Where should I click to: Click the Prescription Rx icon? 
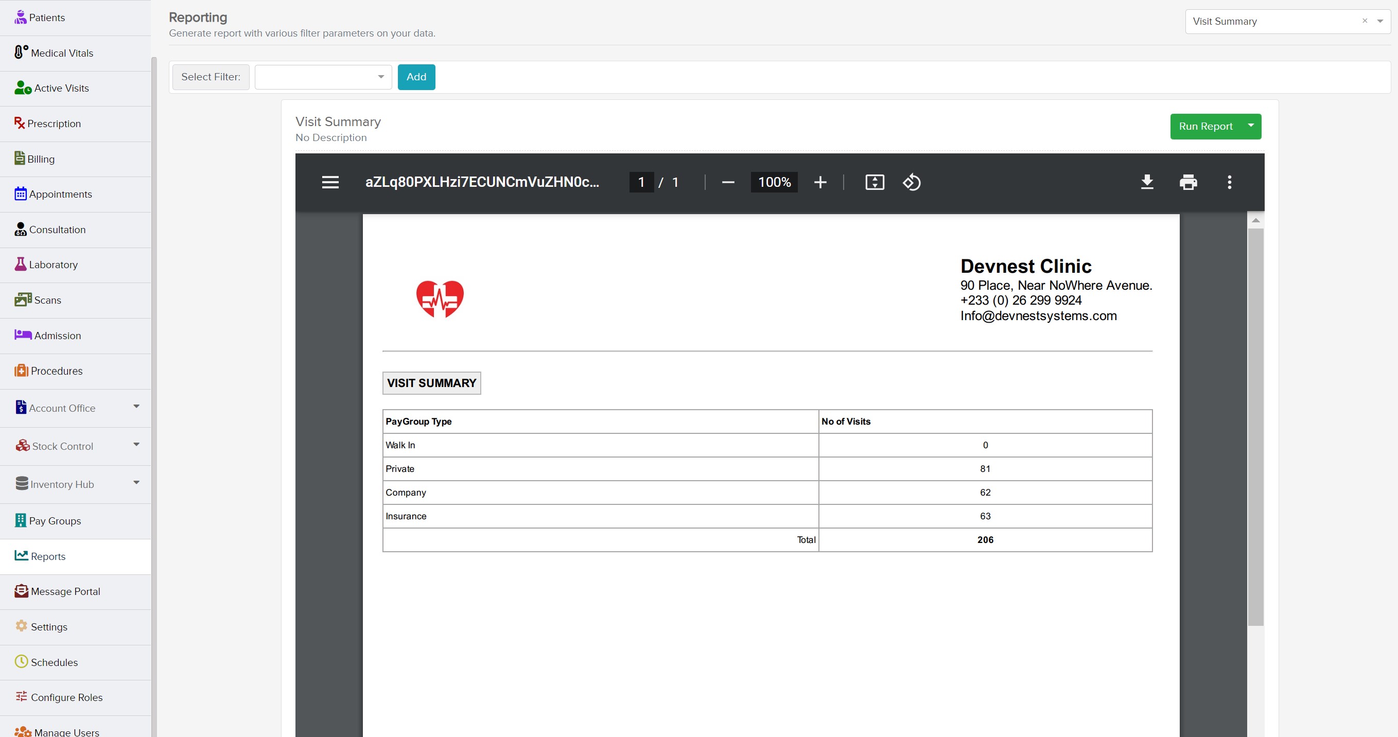point(20,123)
